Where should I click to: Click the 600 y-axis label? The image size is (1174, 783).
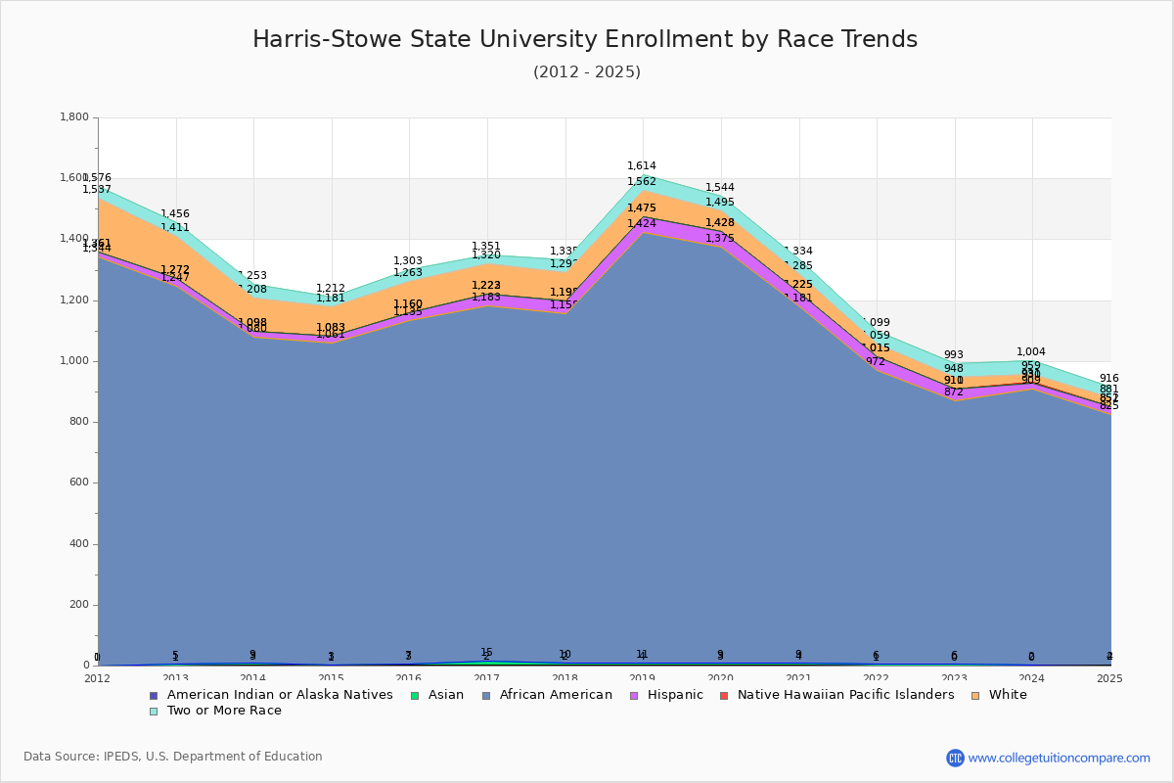coord(79,483)
